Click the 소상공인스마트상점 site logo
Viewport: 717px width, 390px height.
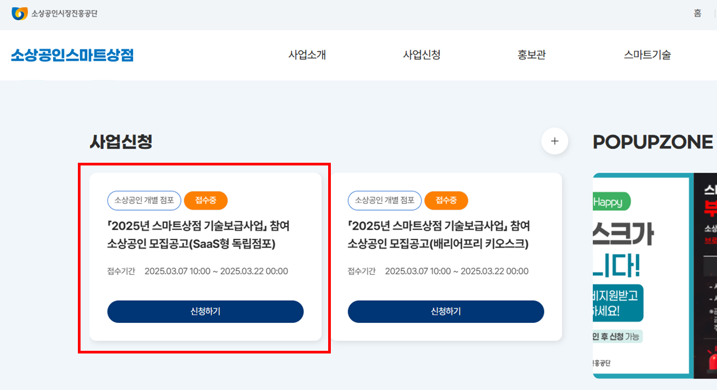click(x=72, y=55)
